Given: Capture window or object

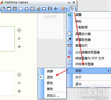Looking at the screenshot, I should pos(15,9).
